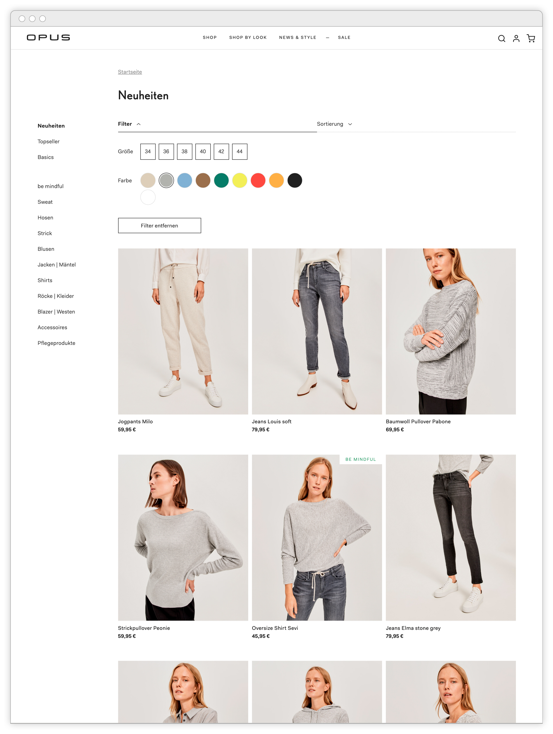Image resolution: width=553 pixels, height=734 pixels.
Task: Open the Sortierung dropdown
Action: pyautogui.click(x=334, y=124)
